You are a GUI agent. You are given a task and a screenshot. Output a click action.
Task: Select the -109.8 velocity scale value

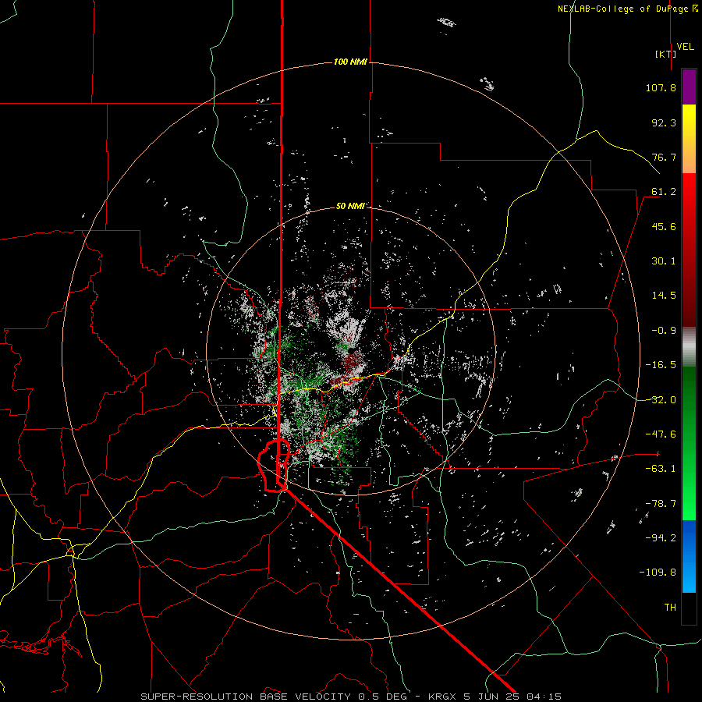tap(658, 573)
